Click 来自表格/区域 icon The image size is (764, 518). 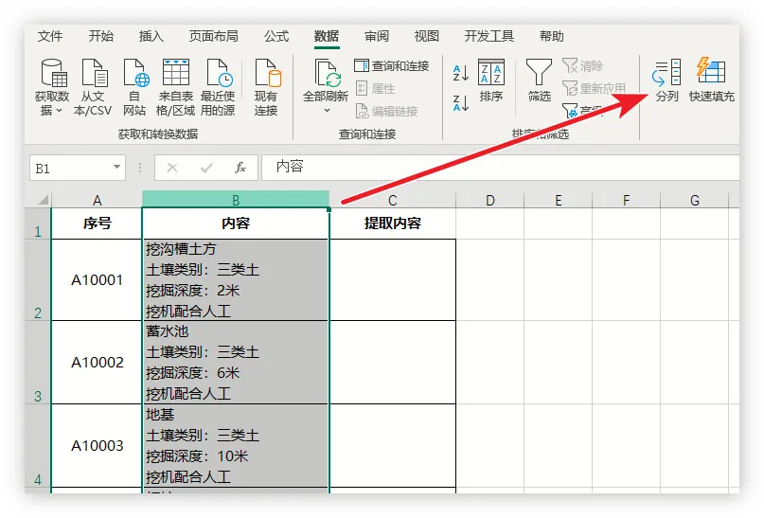[x=175, y=72]
